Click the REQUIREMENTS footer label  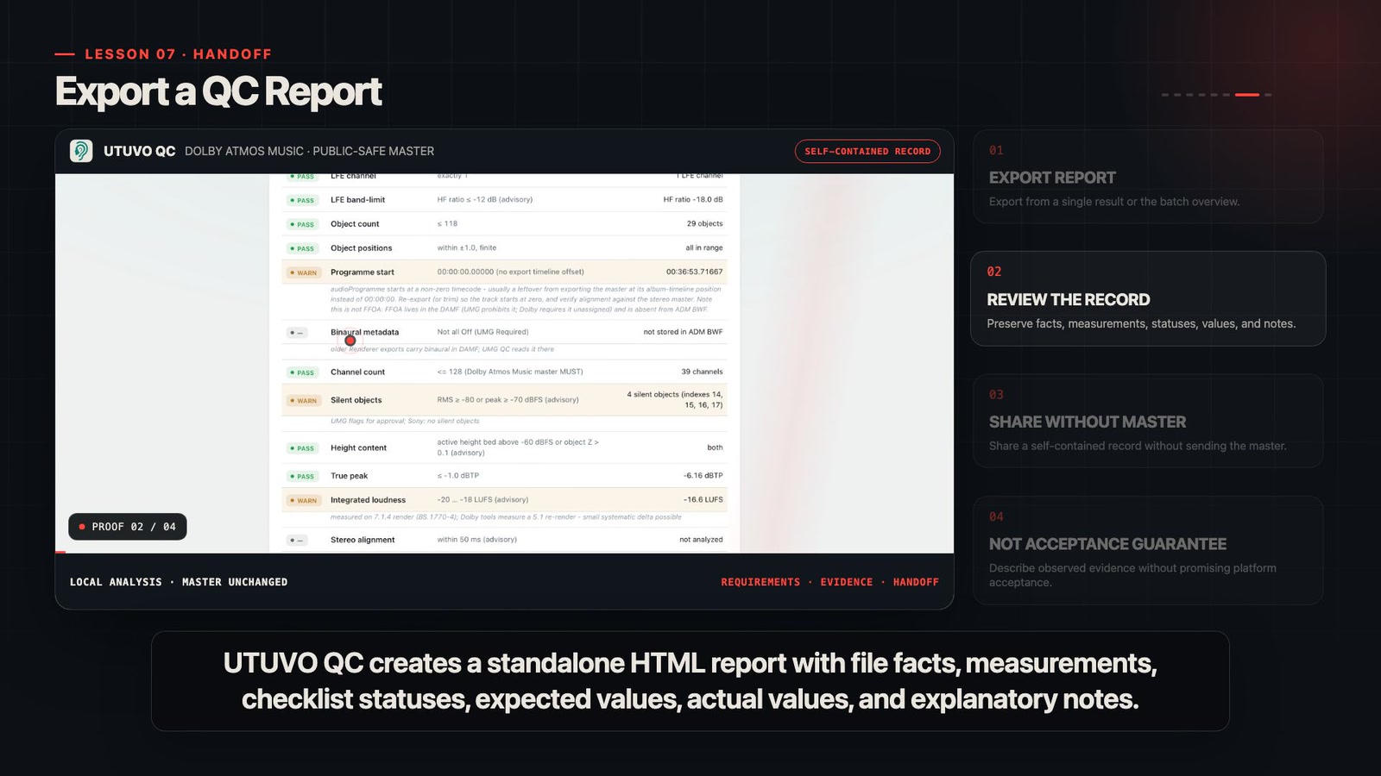[760, 583]
